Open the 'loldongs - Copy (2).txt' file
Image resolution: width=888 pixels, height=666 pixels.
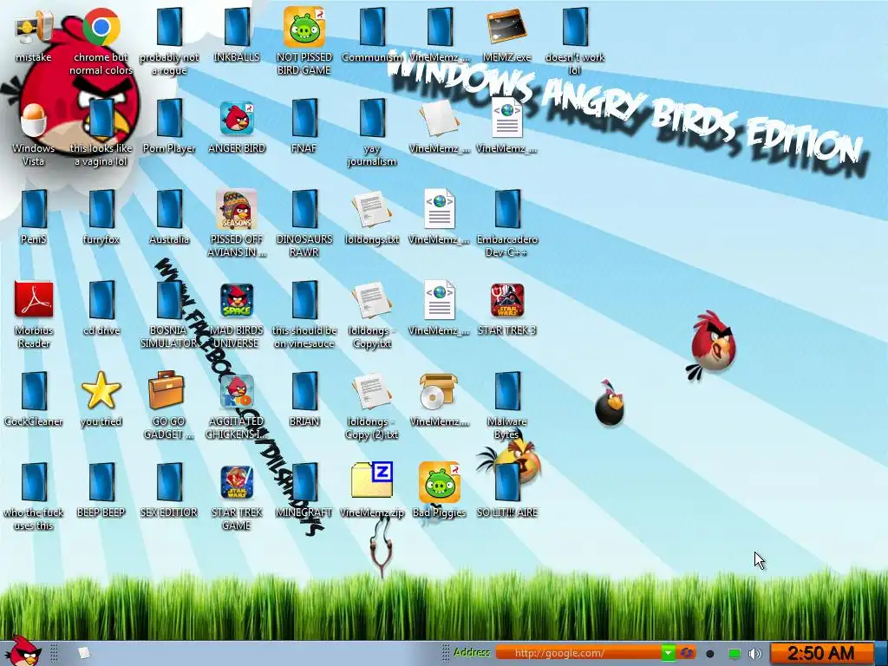click(372, 391)
